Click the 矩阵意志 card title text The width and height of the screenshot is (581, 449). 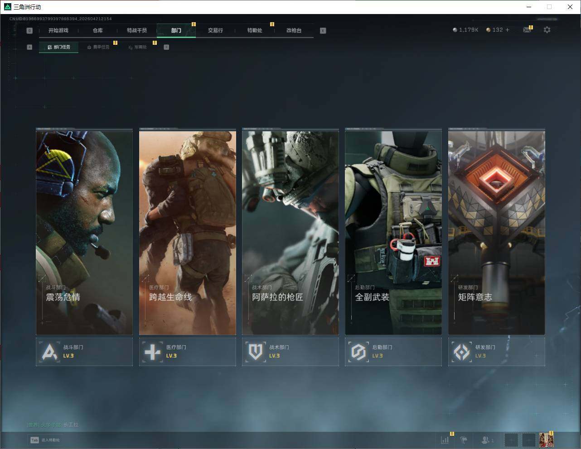tap(475, 297)
